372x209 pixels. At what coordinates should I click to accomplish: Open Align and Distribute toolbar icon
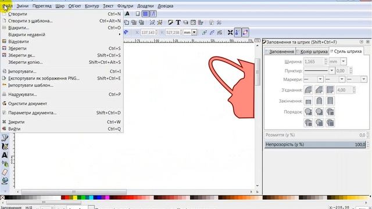[x=201, y=23]
